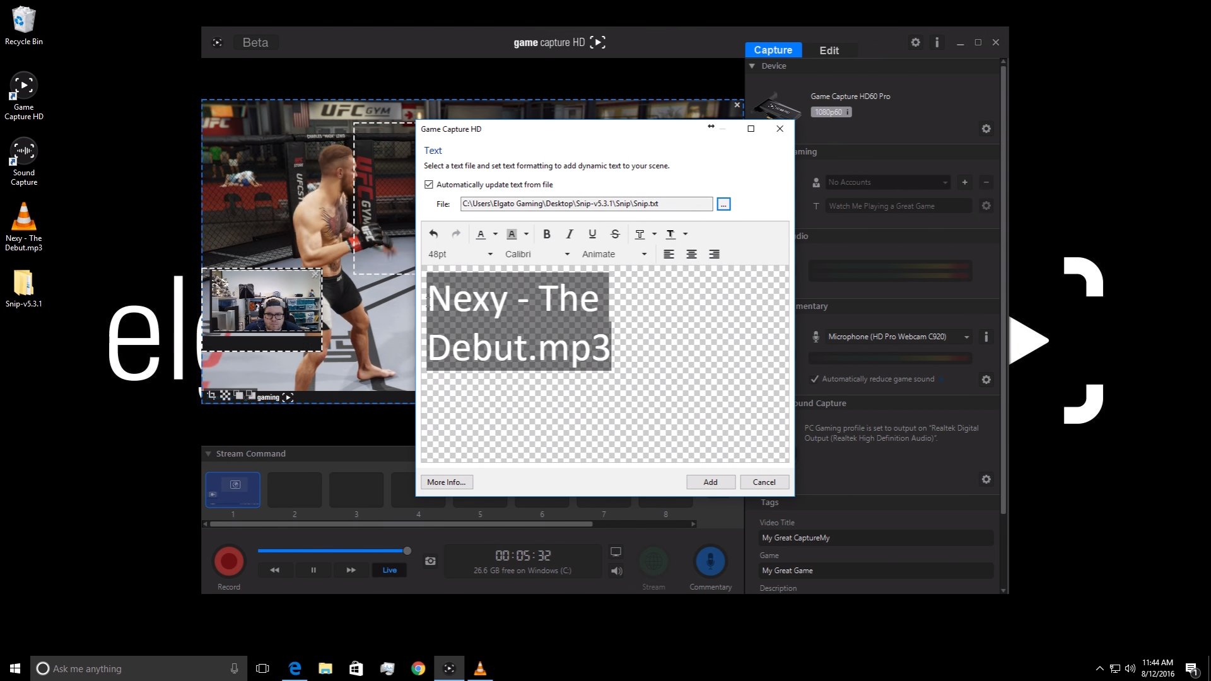1211x681 pixels.
Task: Undo the last text edit
Action: [433, 234]
